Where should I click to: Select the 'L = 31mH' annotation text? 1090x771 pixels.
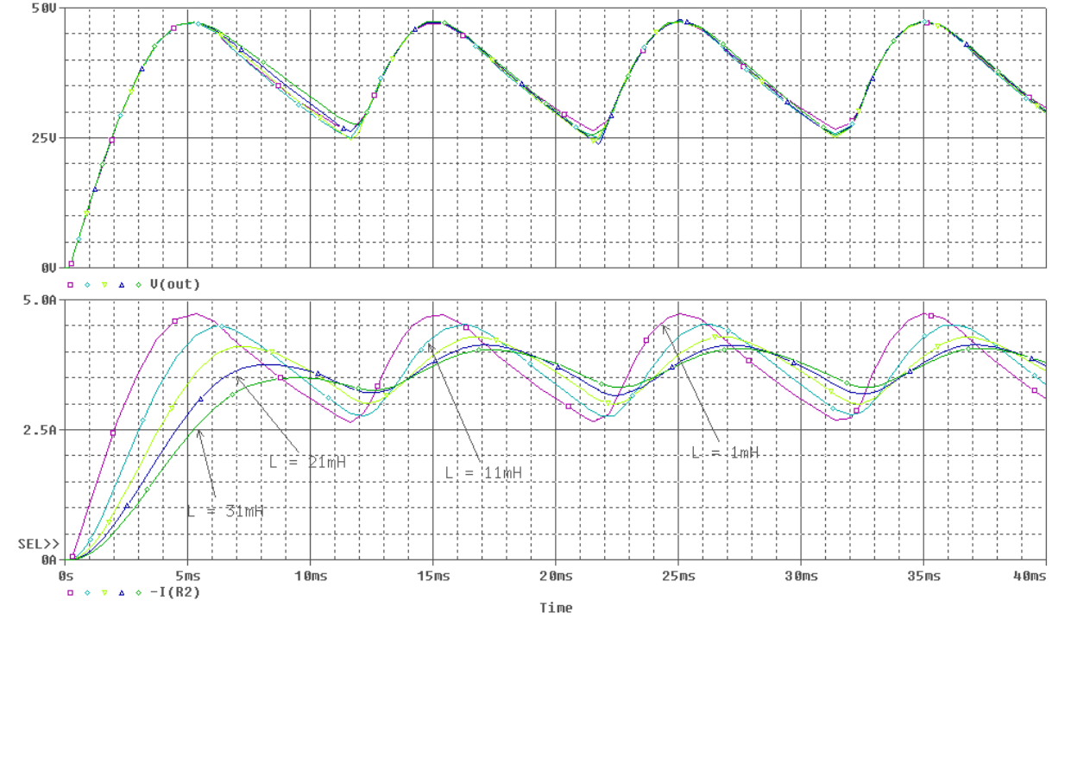tap(225, 512)
